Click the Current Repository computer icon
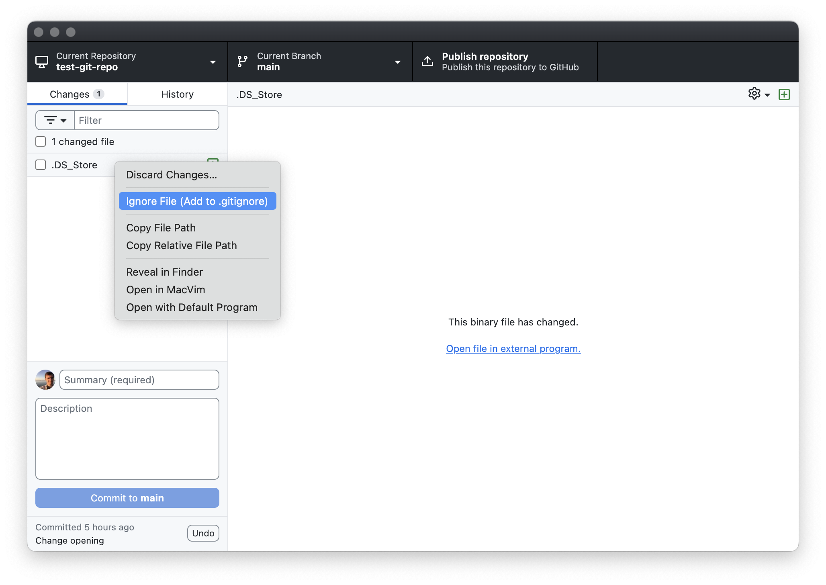This screenshot has height=585, width=826. tap(42, 62)
